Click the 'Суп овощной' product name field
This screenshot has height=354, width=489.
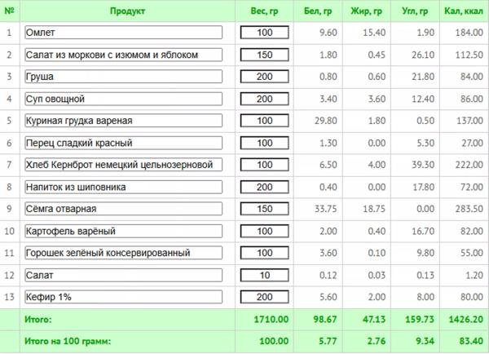click(123, 99)
